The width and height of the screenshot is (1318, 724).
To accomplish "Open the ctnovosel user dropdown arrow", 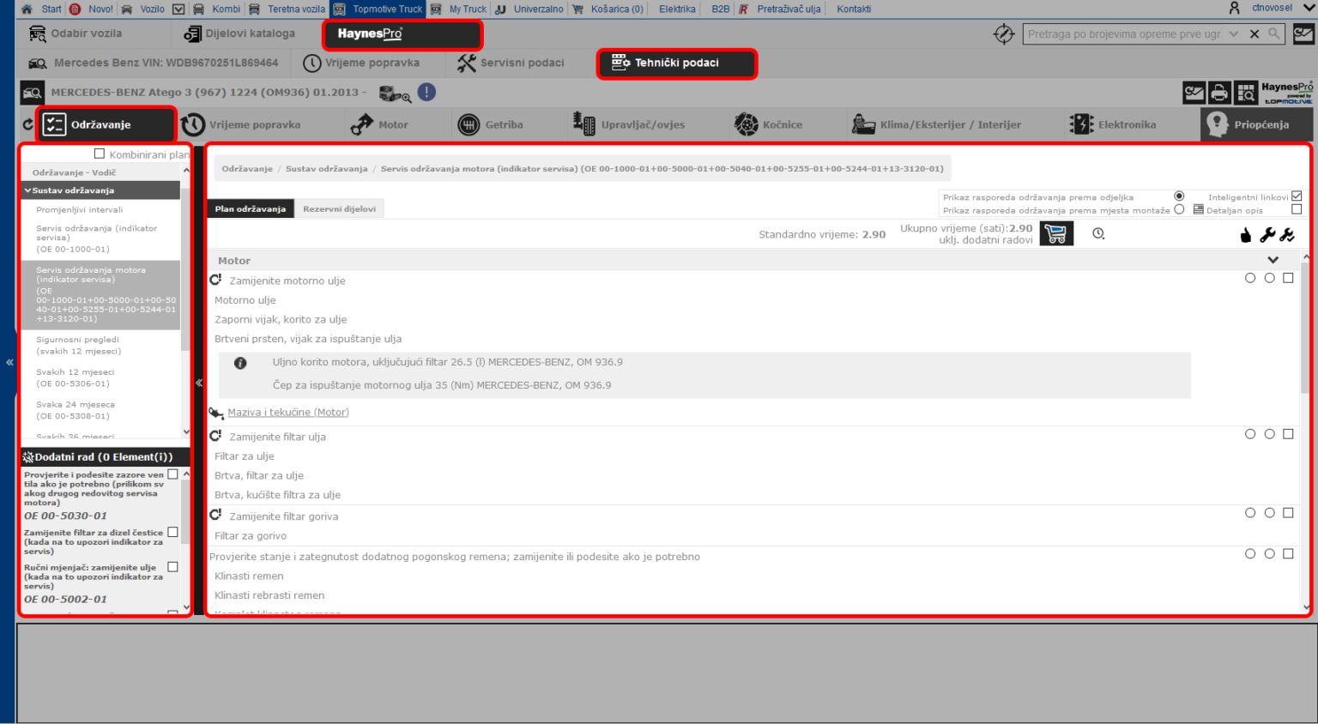I will point(1308,8).
